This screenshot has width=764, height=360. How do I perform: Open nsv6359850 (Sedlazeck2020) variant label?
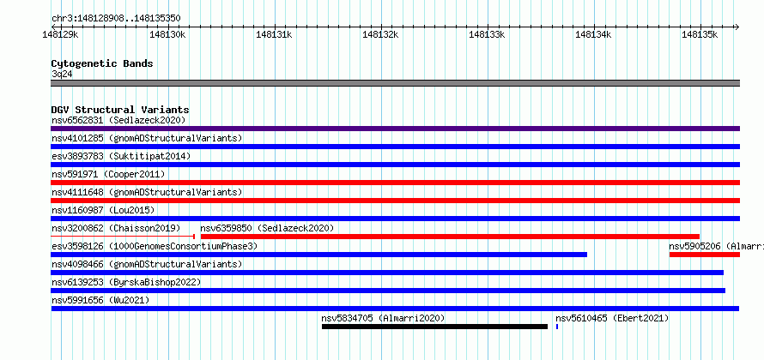point(267,228)
